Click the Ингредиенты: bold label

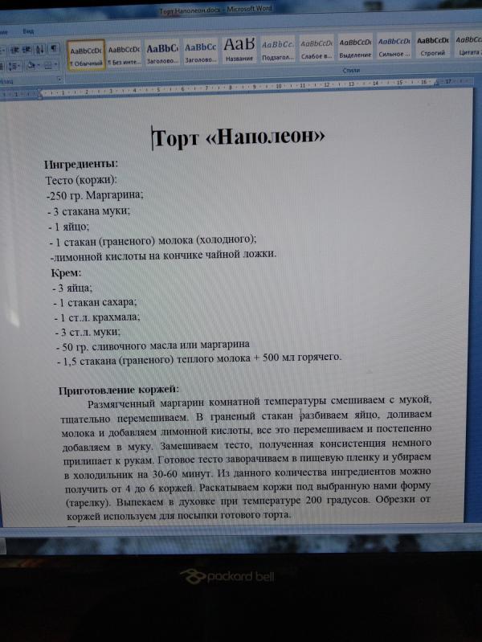click(81, 164)
